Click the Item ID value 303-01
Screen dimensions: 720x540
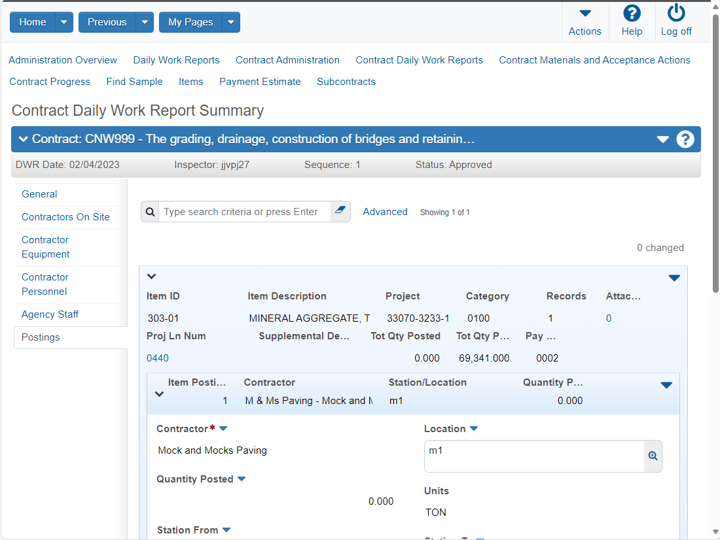(163, 318)
